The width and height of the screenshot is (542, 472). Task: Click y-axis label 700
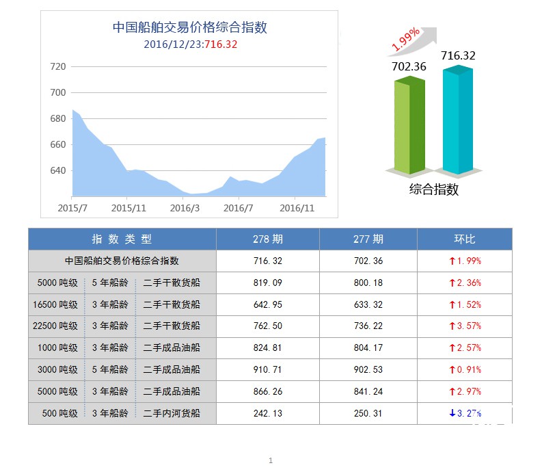coord(57,92)
